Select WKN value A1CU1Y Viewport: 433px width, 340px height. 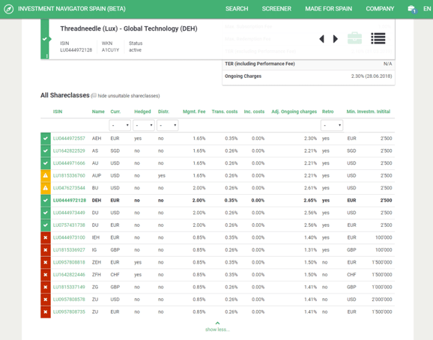tap(110, 50)
